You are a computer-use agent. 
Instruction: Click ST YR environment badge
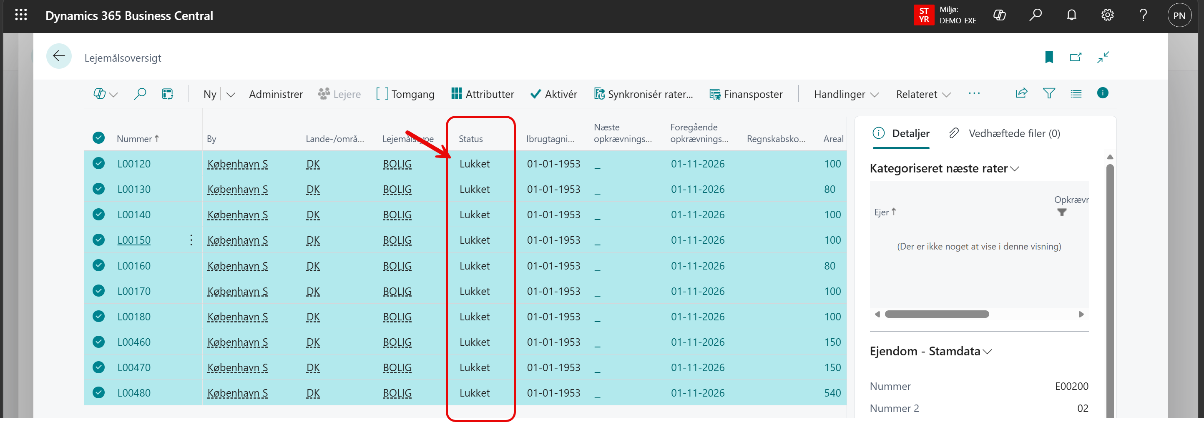(924, 15)
